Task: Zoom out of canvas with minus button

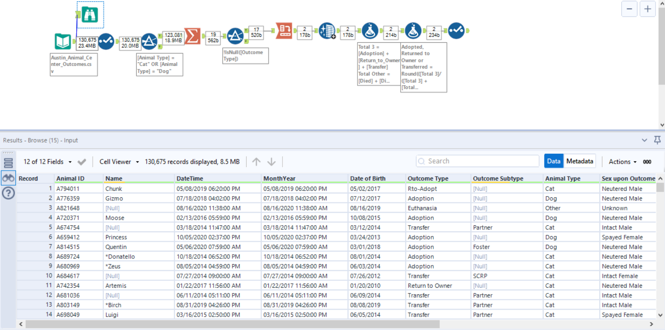Action: coord(629,9)
